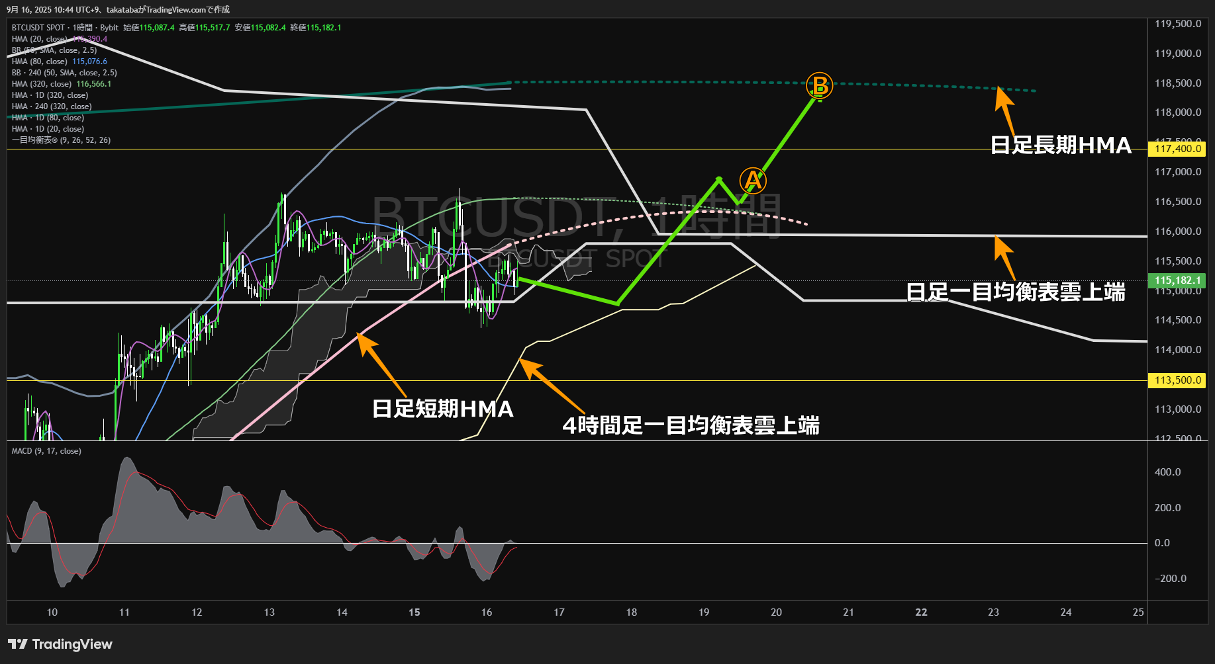Click the HMA (20, close) legend row
1215x664 pixels.
pos(60,39)
